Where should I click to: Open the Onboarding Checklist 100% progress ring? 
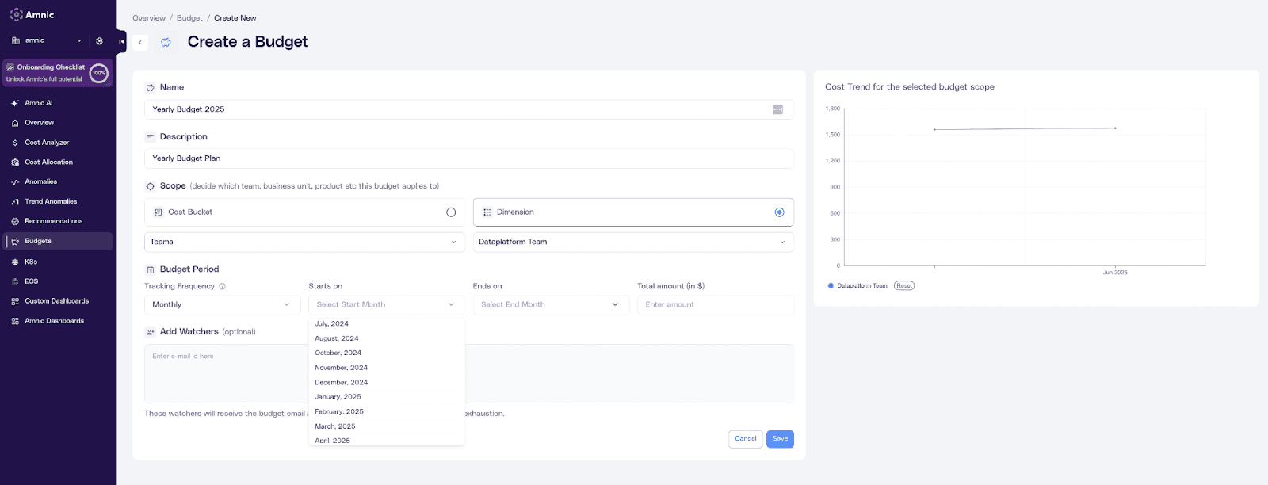99,73
